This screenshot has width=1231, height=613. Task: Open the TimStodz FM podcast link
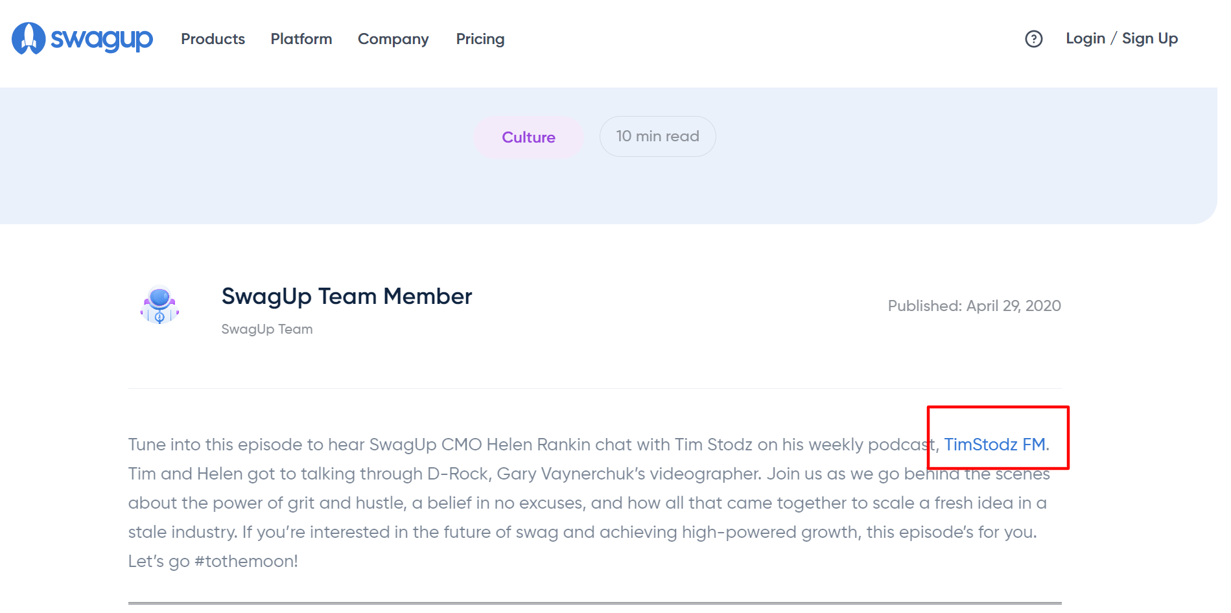[x=995, y=445]
